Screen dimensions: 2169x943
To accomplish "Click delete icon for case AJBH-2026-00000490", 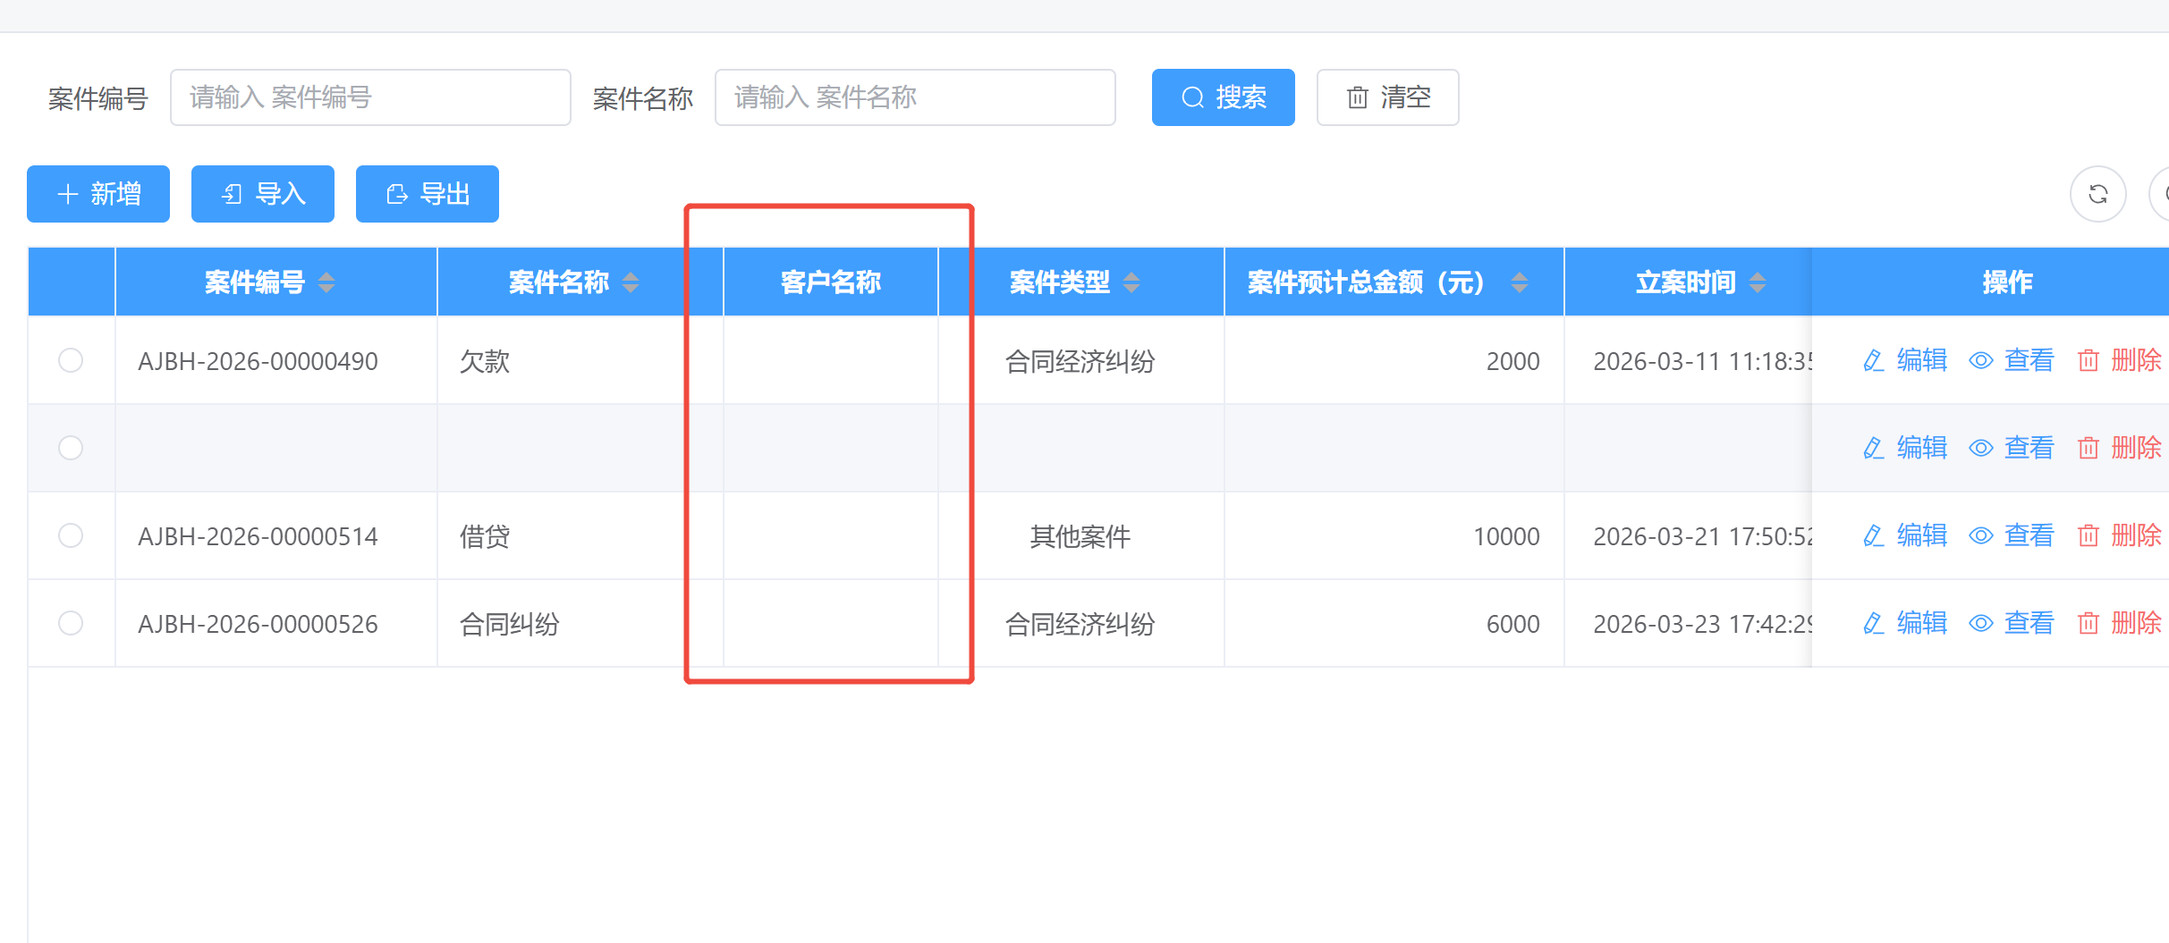I will pyautogui.click(x=2088, y=360).
